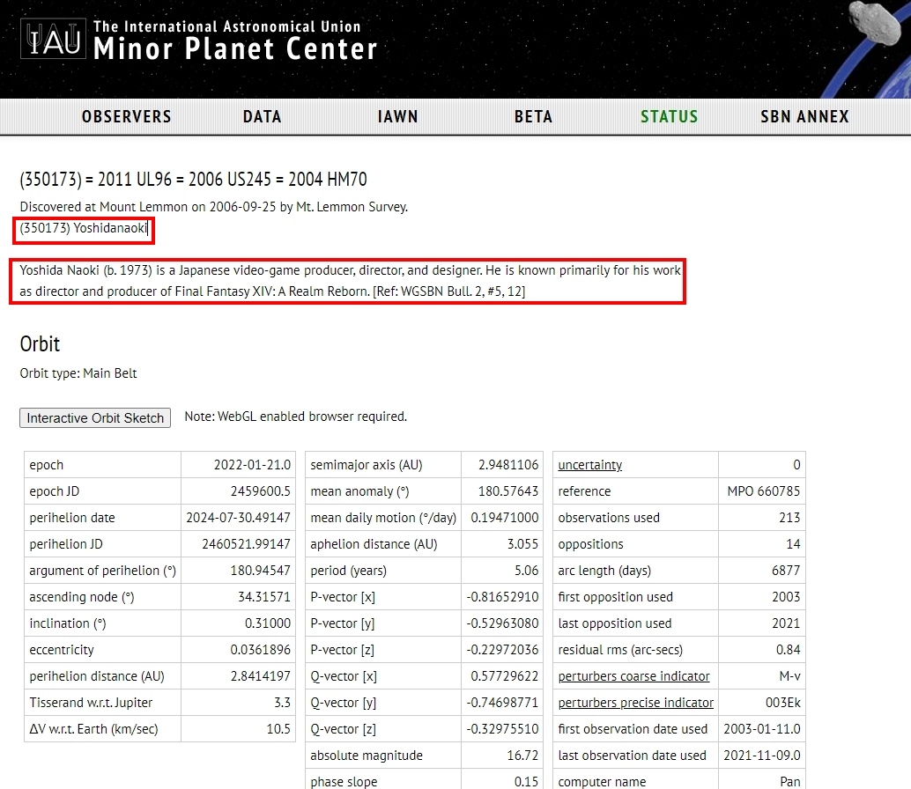This screenshot has height=789, width=911.
Task: Select aphelion distance value 3.055
Action: click(522, 544)
